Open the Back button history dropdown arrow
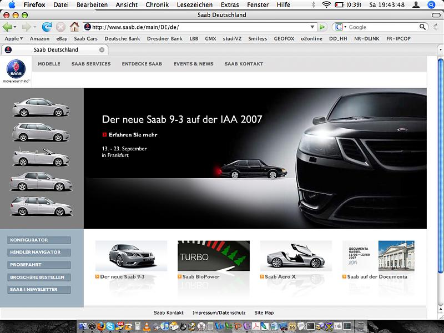 tap(15, 27)
